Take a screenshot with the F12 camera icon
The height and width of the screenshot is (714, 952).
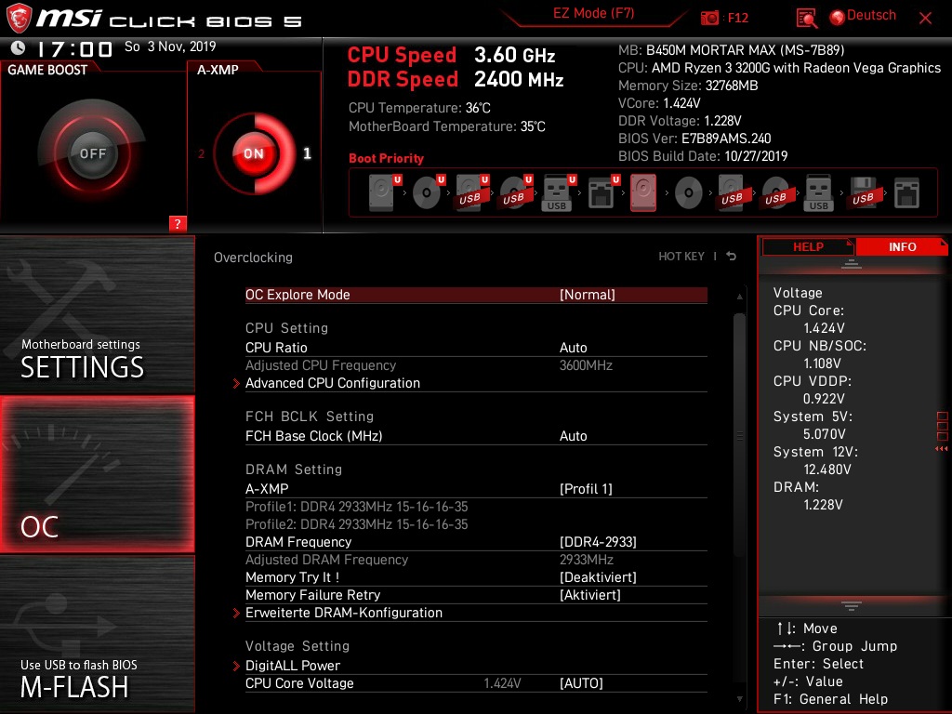point(709,18)
